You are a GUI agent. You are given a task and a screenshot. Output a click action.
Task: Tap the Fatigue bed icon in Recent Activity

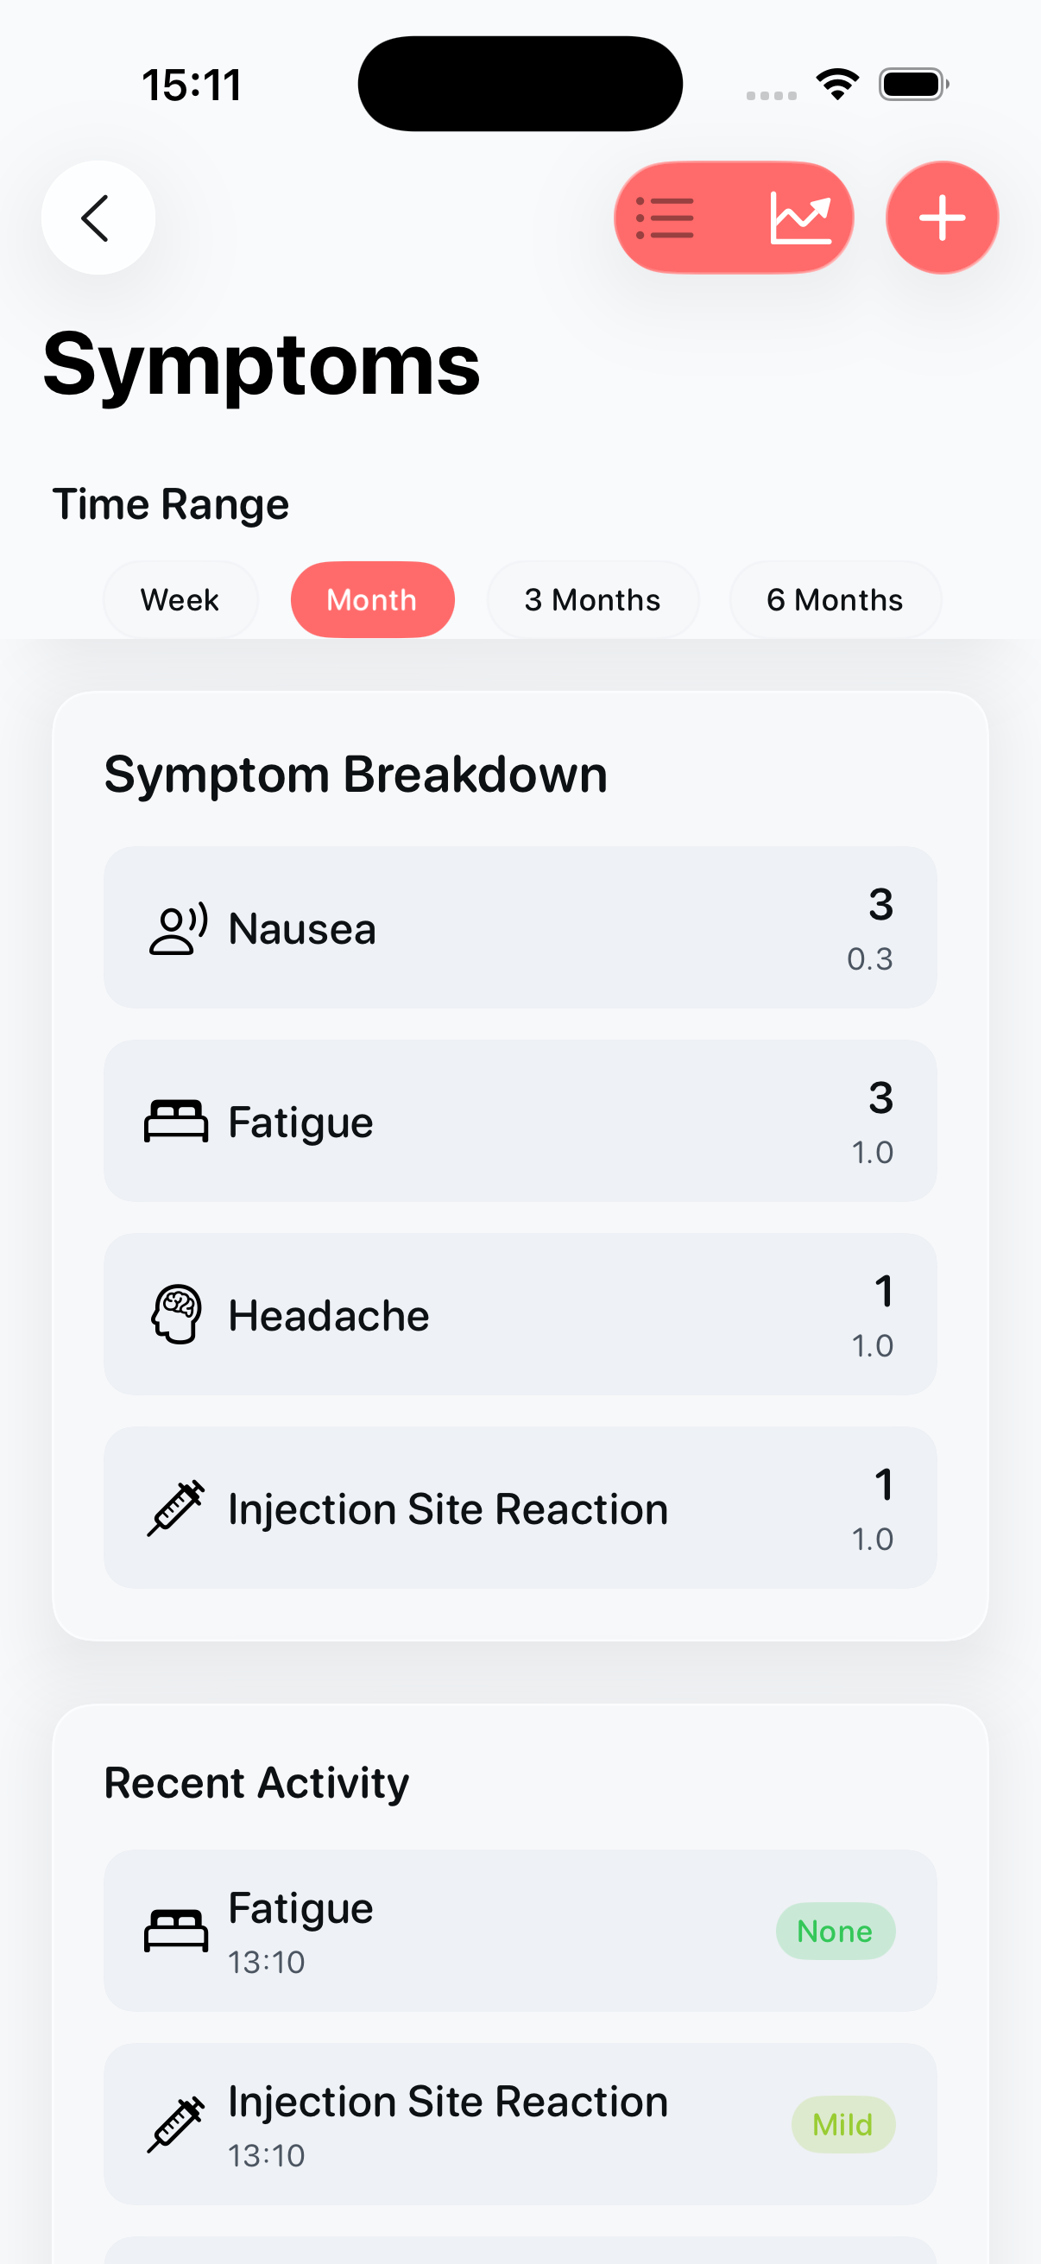tap(177, 1931)
